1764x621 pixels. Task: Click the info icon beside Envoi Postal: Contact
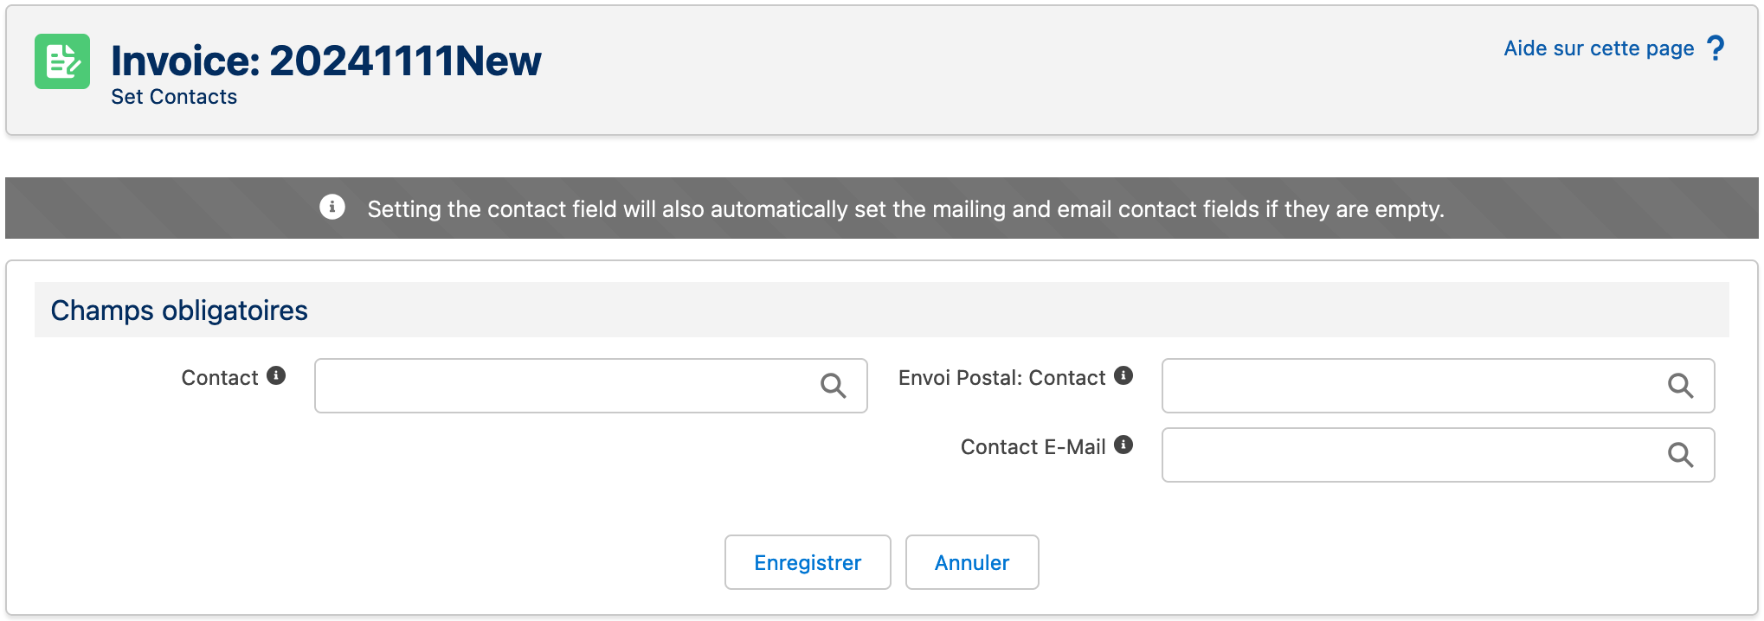pos(1123,374)
